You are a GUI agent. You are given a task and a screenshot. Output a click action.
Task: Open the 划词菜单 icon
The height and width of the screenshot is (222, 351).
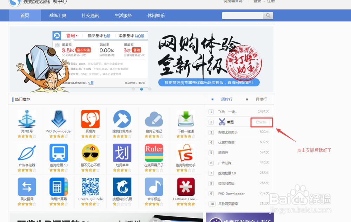[122, 153]
